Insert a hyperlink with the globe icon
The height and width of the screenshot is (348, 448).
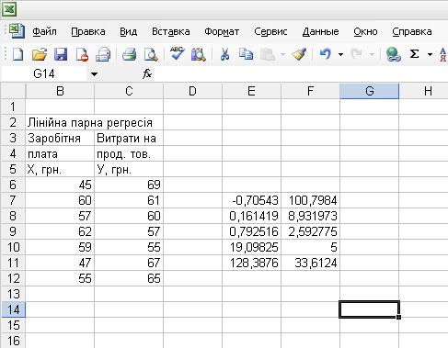click(x=394, y=54)
